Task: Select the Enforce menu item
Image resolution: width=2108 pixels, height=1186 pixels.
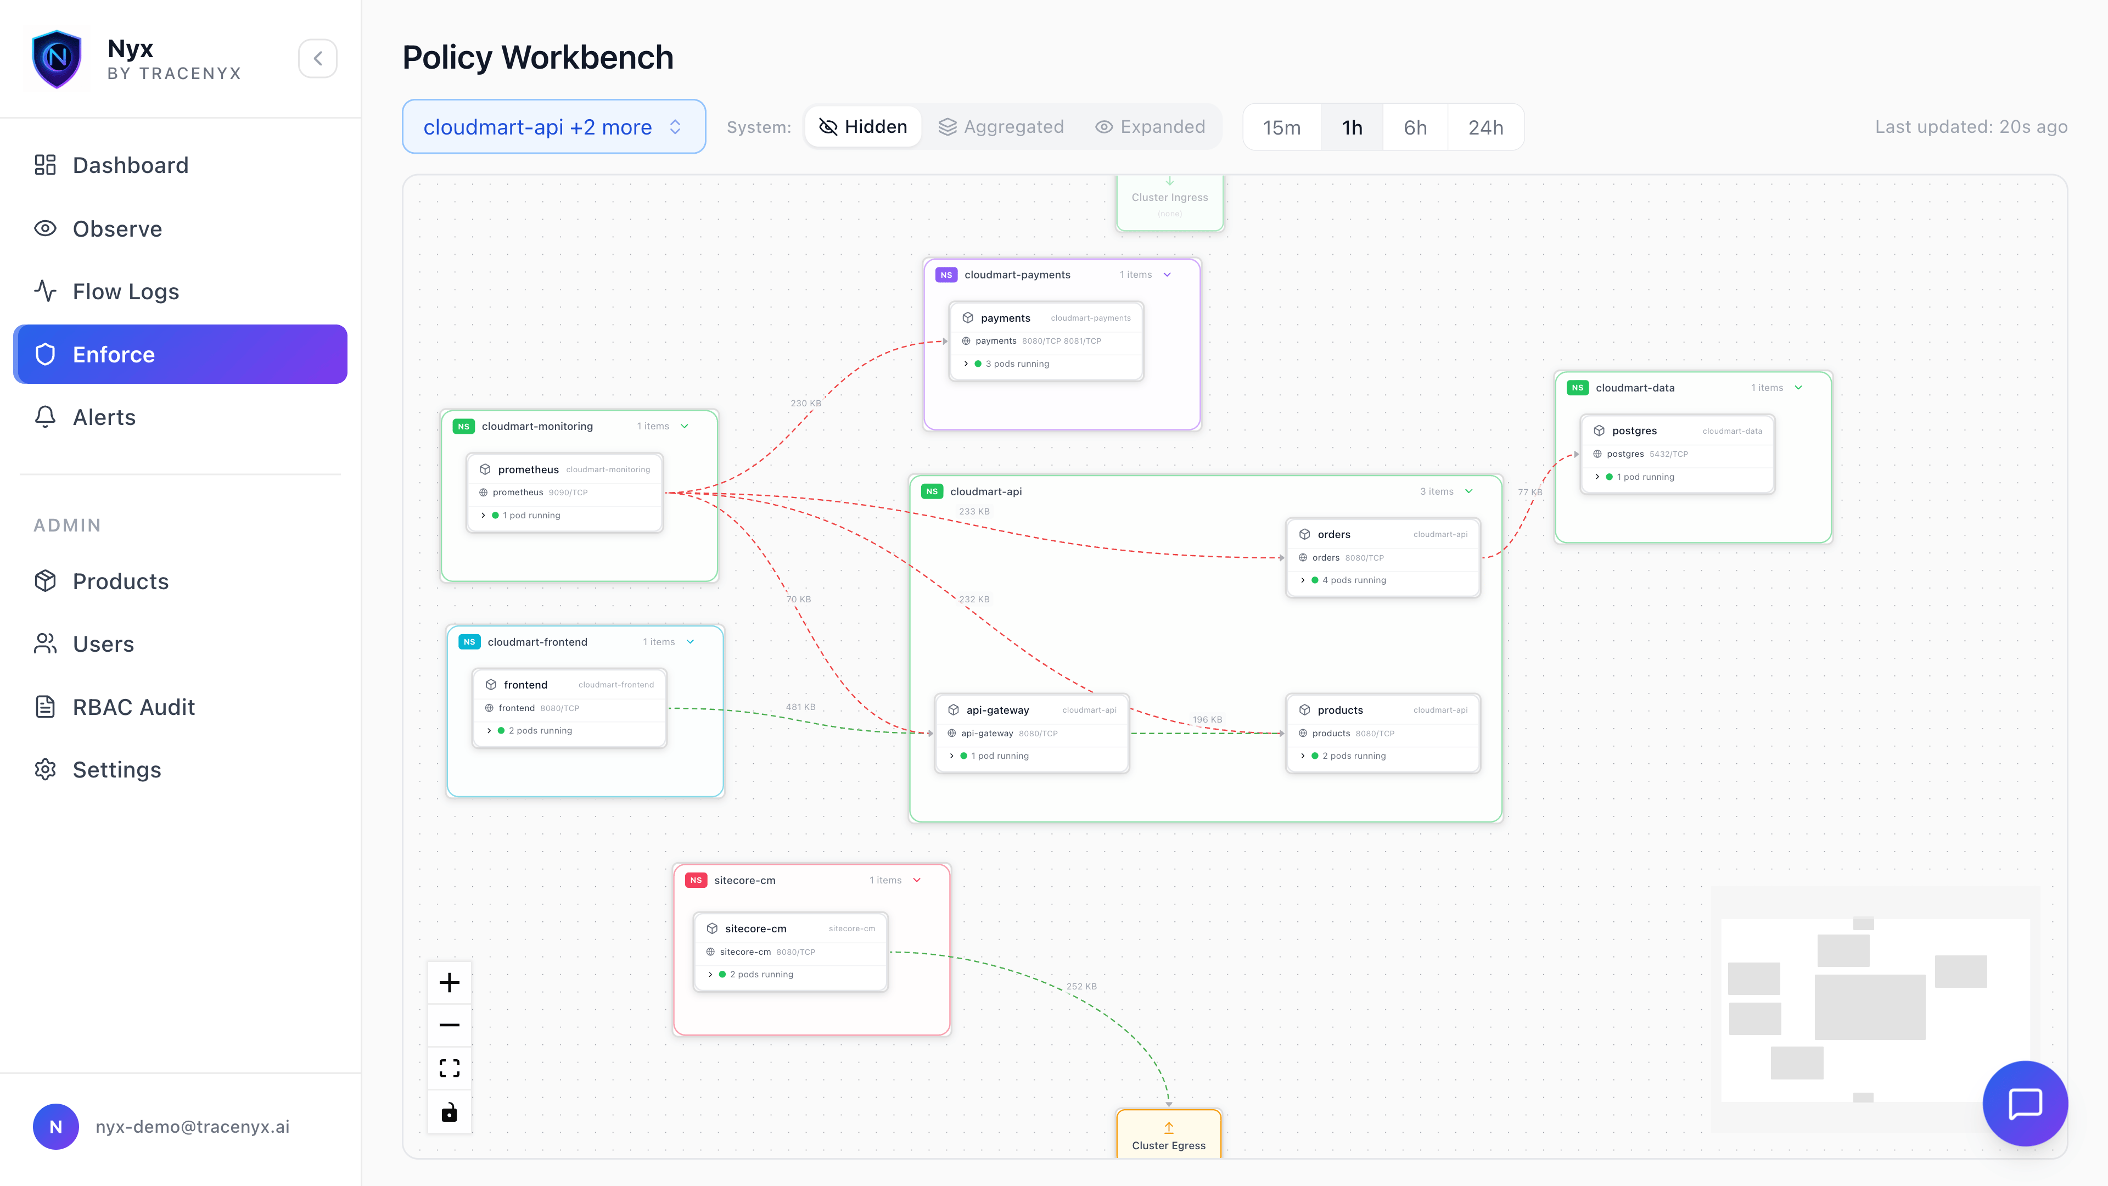Action: [x=180, y=354]
